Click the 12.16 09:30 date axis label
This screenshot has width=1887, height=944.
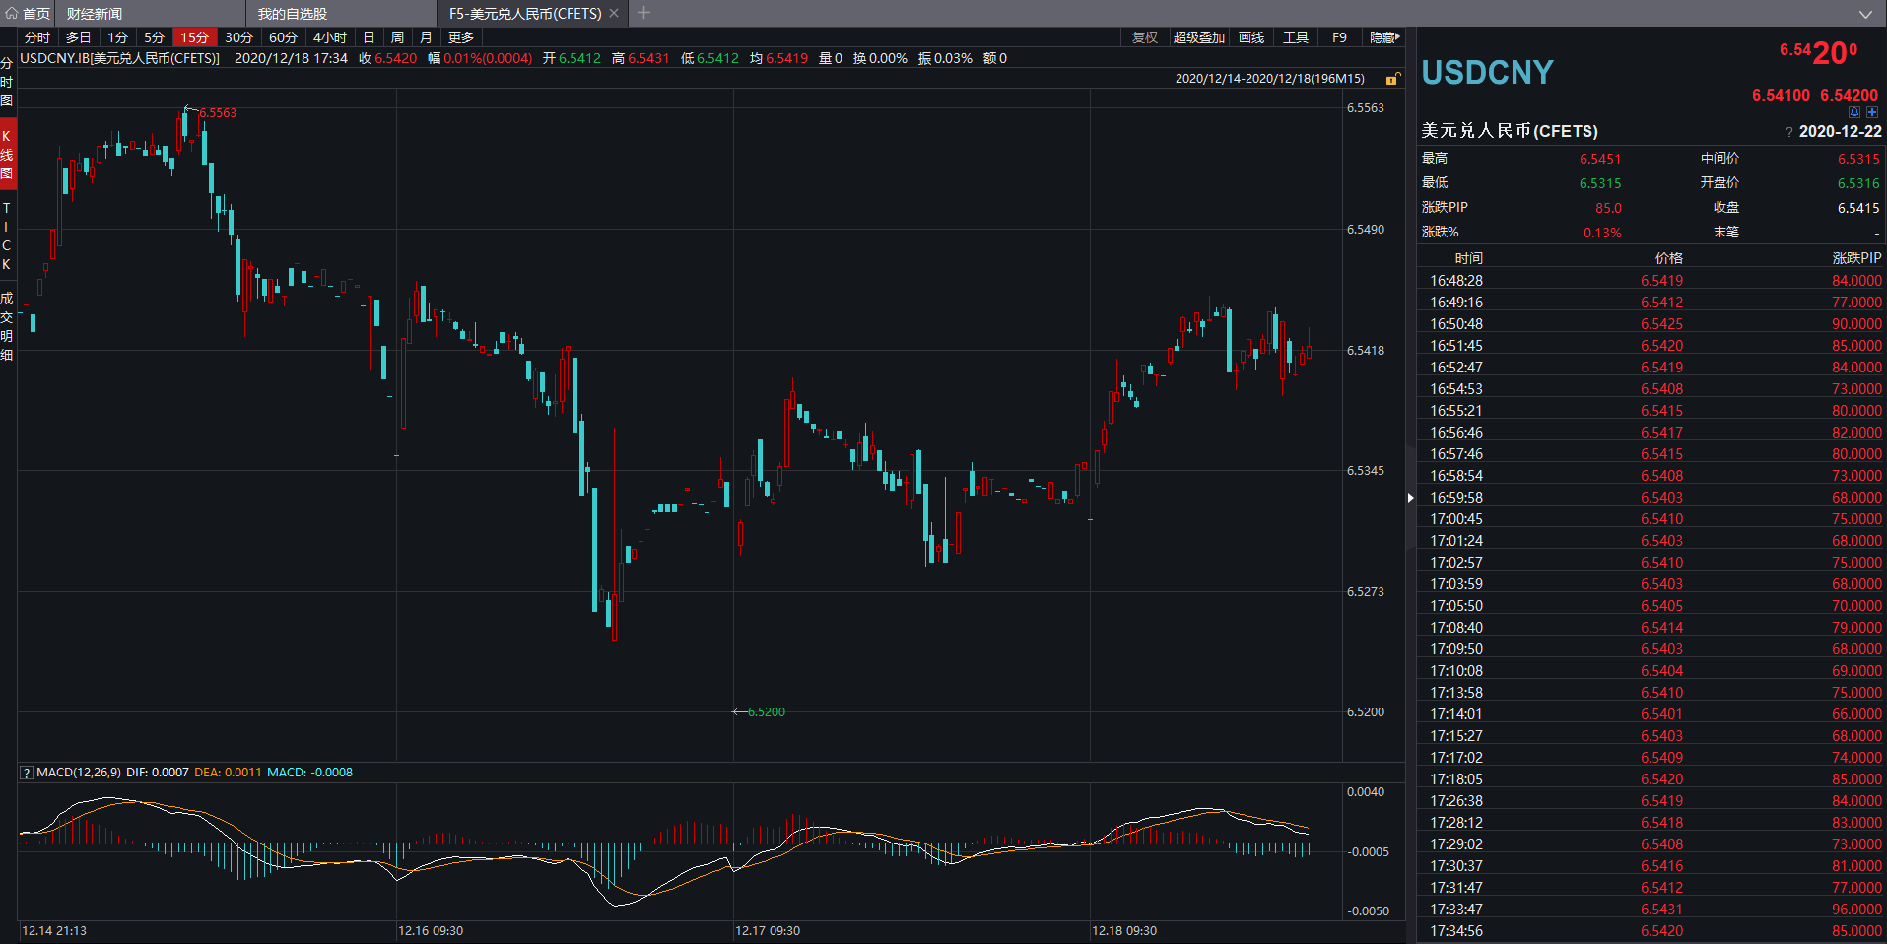coord(431,931)
